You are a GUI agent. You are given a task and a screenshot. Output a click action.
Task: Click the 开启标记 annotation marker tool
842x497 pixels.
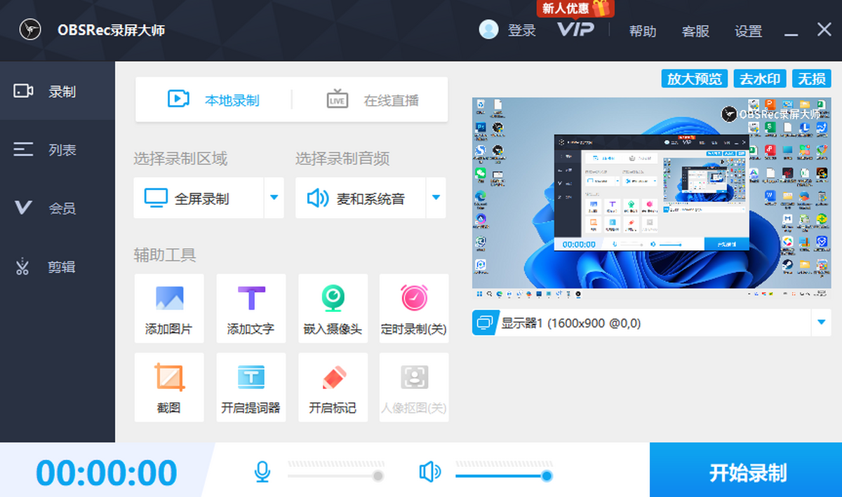(x=333, y=388)
